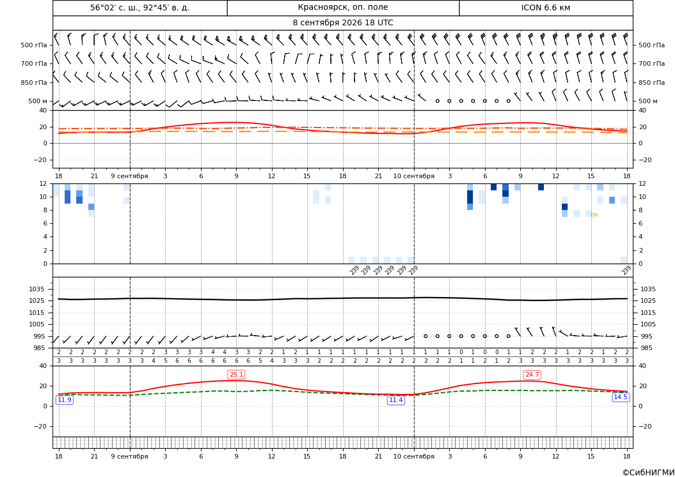Click the ICON 6.6 км model label
Viewport: 675px width, 477px height.
546,7
